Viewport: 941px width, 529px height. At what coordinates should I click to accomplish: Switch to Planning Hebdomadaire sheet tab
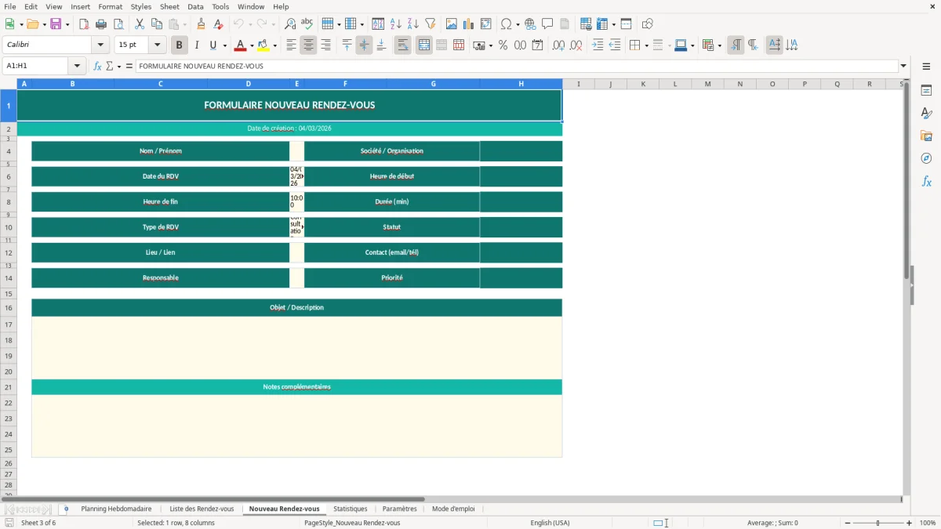[116, 509]
